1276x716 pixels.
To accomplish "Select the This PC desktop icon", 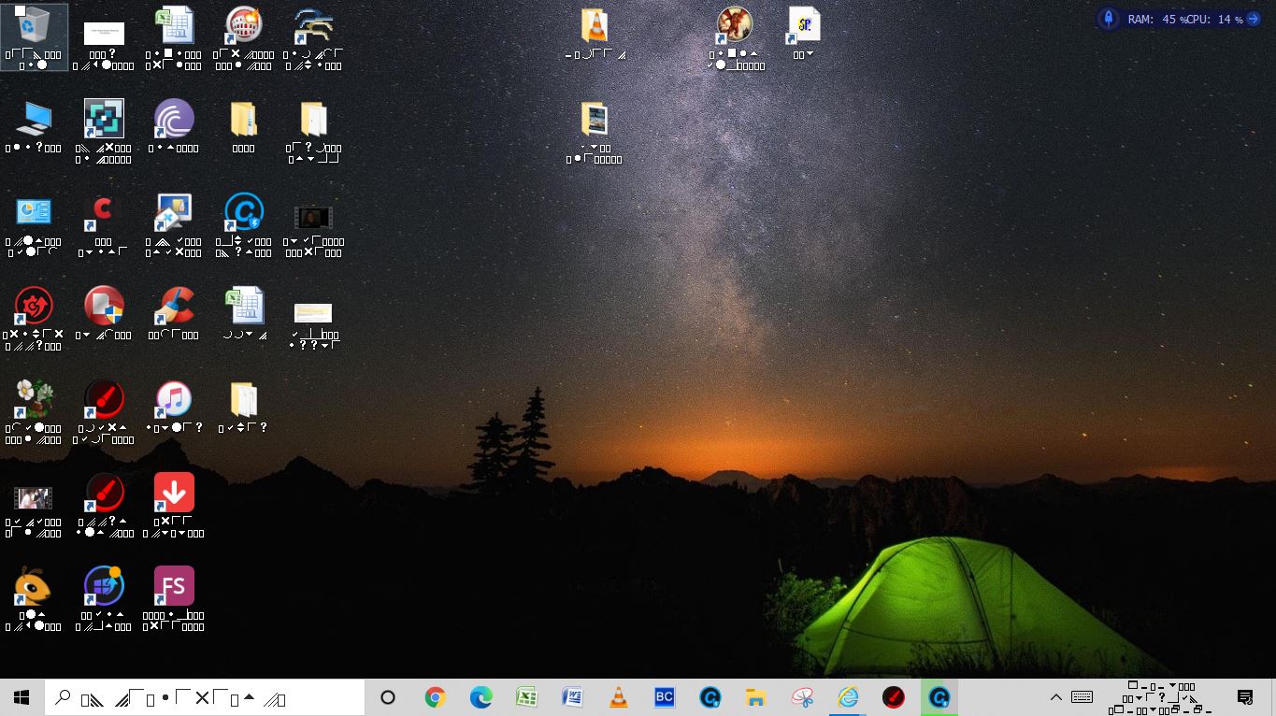I will tap(34, 119).
